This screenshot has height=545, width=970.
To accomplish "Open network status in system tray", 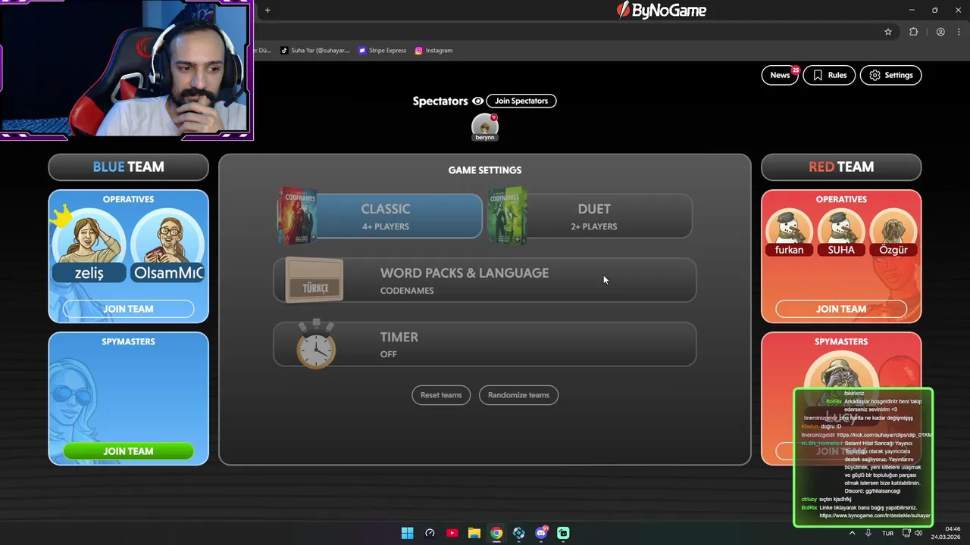I will coord(906,533).
